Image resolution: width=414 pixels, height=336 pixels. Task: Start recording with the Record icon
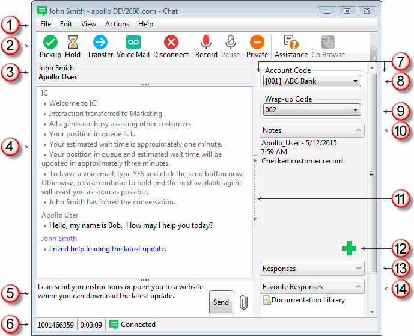pos(206,42)
